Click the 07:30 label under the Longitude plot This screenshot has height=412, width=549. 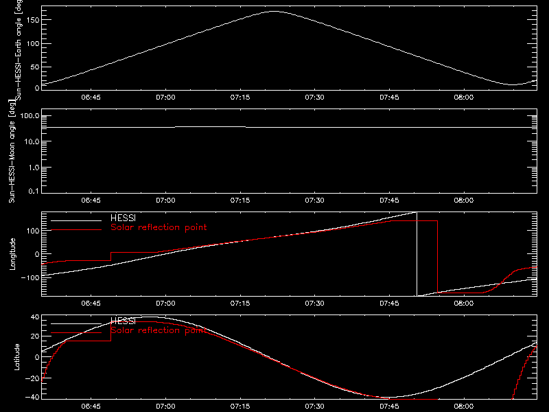[314, 304]
